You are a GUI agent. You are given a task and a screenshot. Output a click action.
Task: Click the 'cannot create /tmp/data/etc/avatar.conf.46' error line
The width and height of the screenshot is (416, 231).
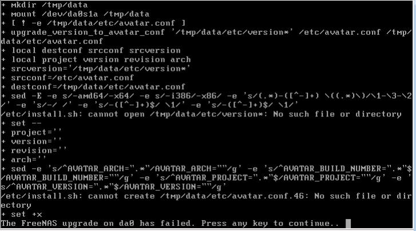click(x=207, y=201)
